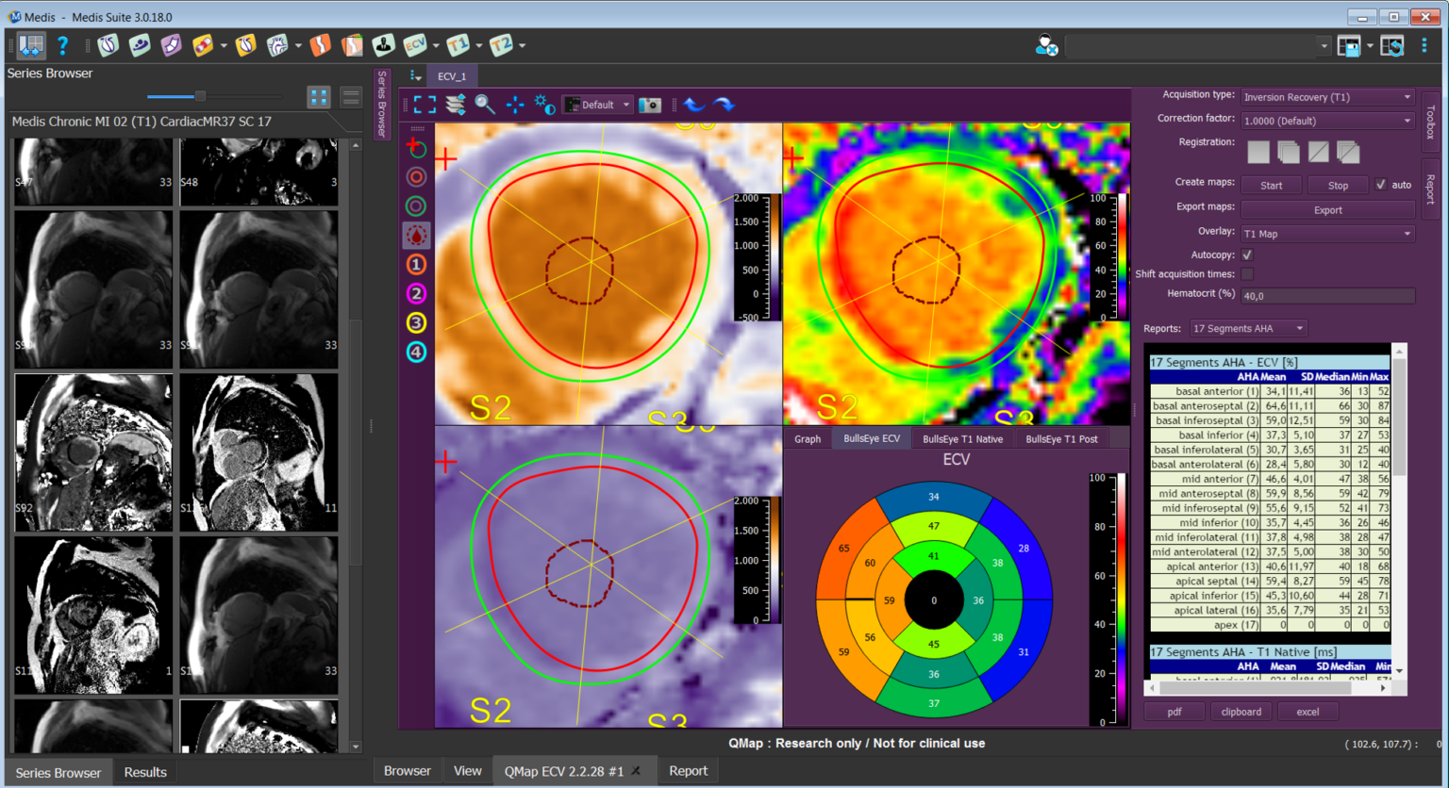Image resolution: width=1449 pixels, height=788 pixels.
Task: Open the Acquisition type dropdown
Action: (1326, 97)
